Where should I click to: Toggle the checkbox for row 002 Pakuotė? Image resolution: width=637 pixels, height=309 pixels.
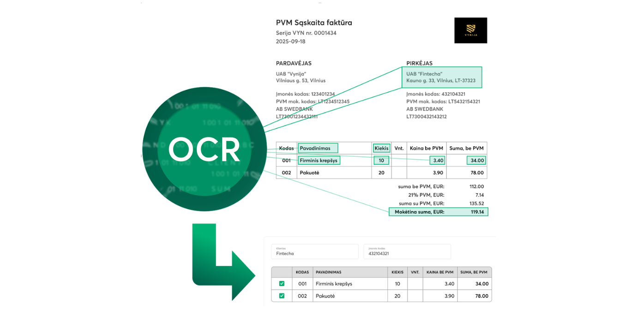click(282, 296)
